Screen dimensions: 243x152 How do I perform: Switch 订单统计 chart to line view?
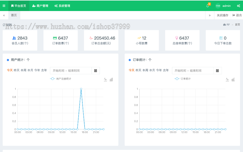227,80
